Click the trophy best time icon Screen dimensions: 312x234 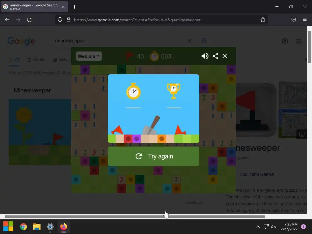click(x=173, y=91)
